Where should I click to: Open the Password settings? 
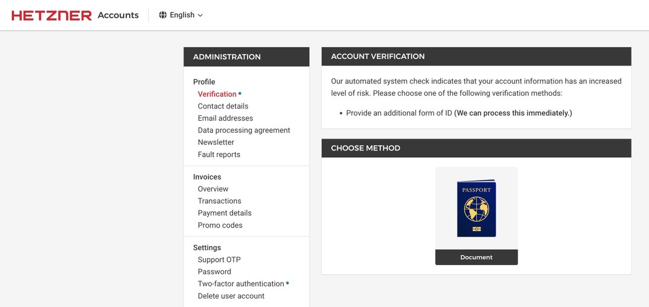click(214, 272)
